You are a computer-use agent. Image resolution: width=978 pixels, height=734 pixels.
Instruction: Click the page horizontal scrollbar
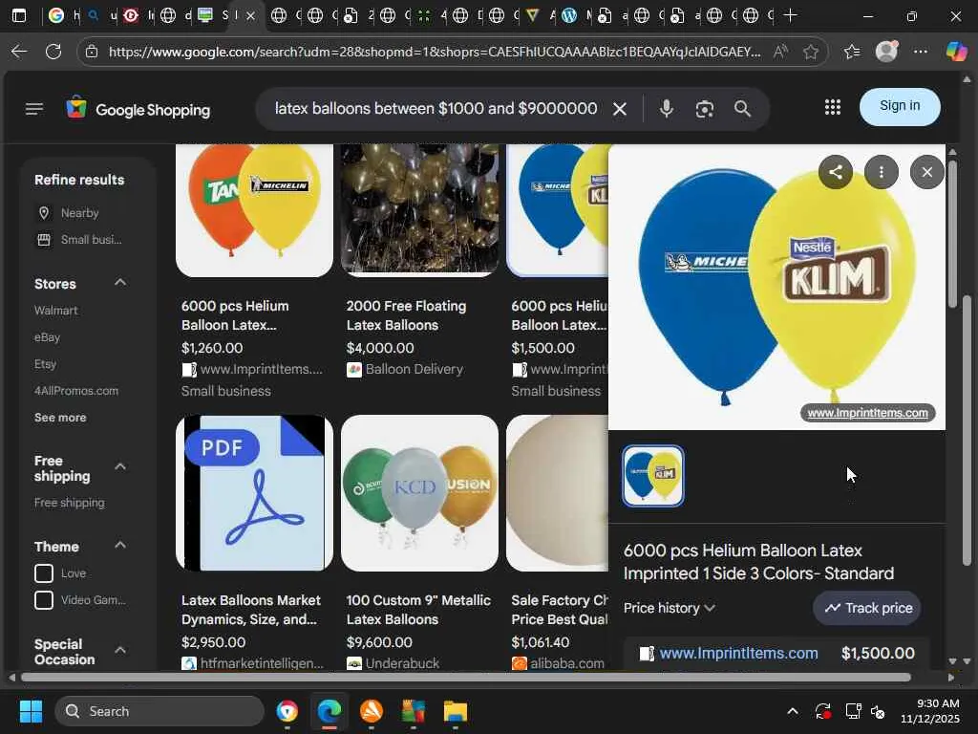click(x=465, y=678)
